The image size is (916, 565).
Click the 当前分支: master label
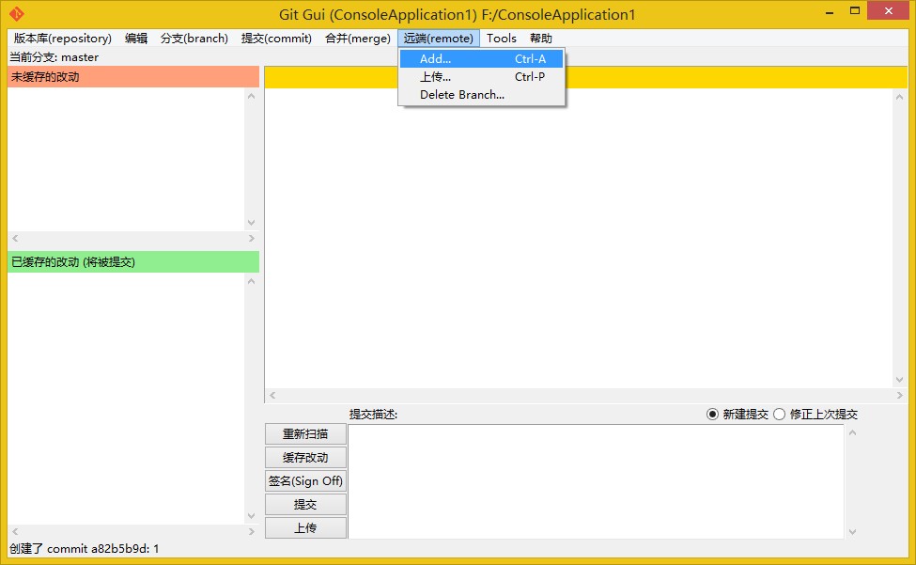54,57
